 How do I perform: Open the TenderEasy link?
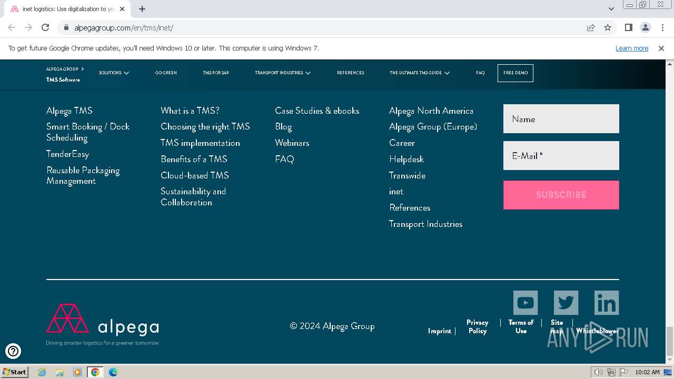(x=68, y=154)
